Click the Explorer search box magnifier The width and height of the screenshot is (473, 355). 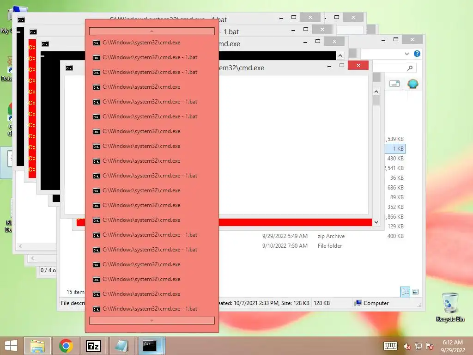pos(410,68)
